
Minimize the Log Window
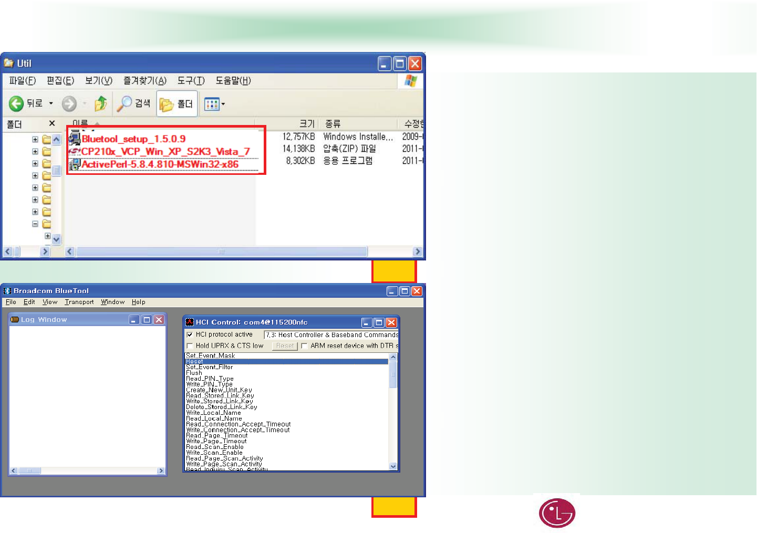point(134,320)
